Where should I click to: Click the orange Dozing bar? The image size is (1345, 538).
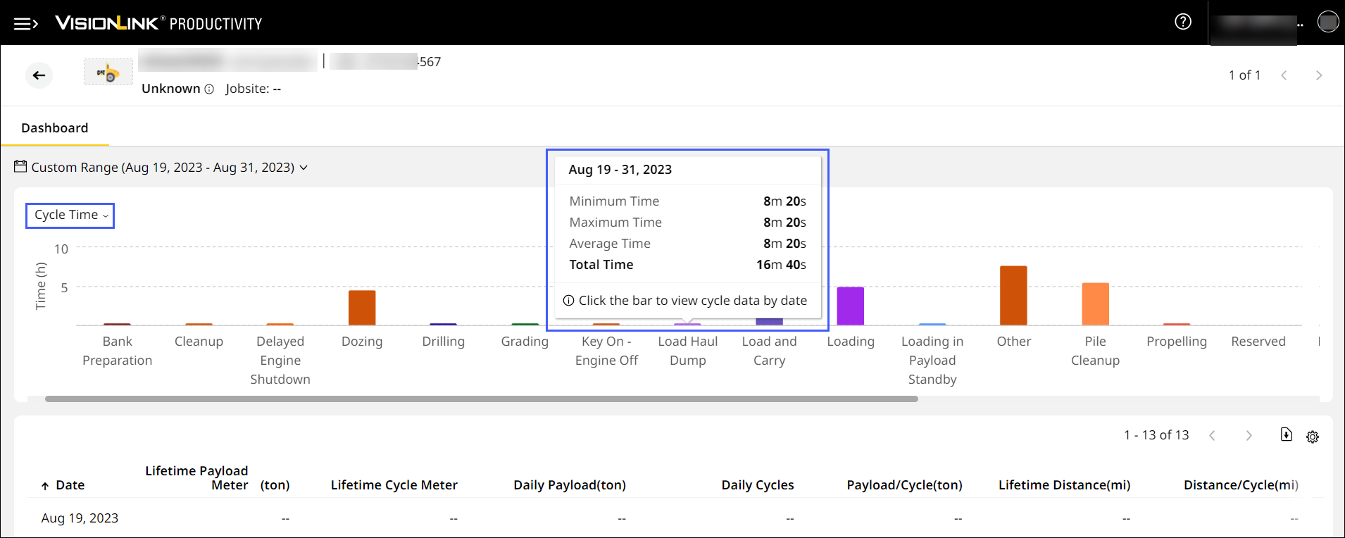[x=362, y=308]
